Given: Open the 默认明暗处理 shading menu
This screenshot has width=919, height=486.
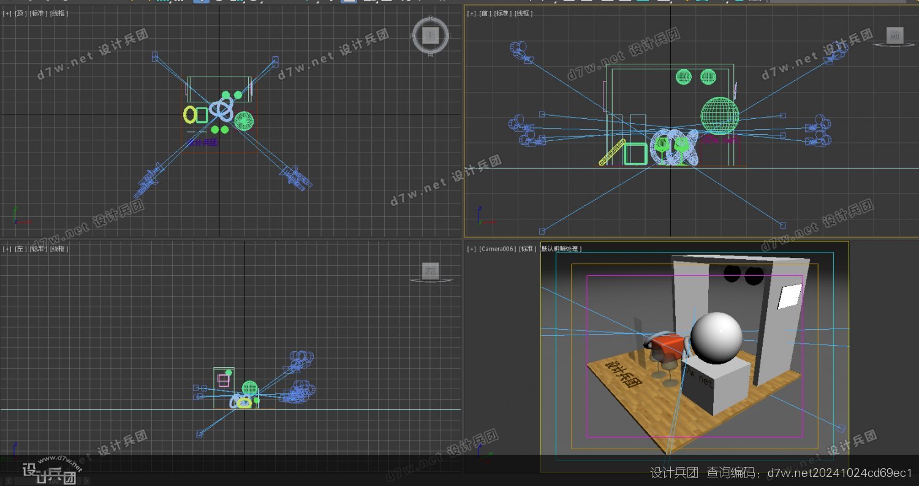Looking at the screenshot, I should point(561,249).
